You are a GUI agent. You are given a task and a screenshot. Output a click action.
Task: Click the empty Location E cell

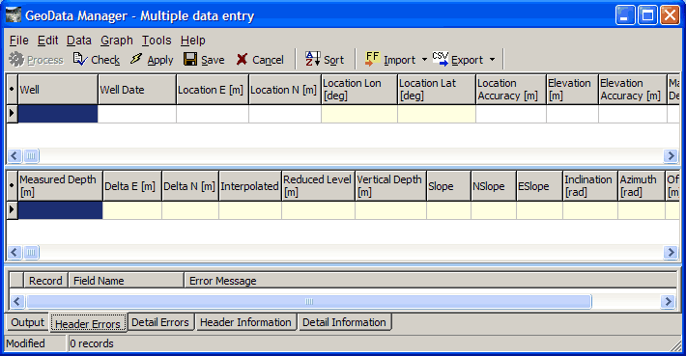point(213,114)
